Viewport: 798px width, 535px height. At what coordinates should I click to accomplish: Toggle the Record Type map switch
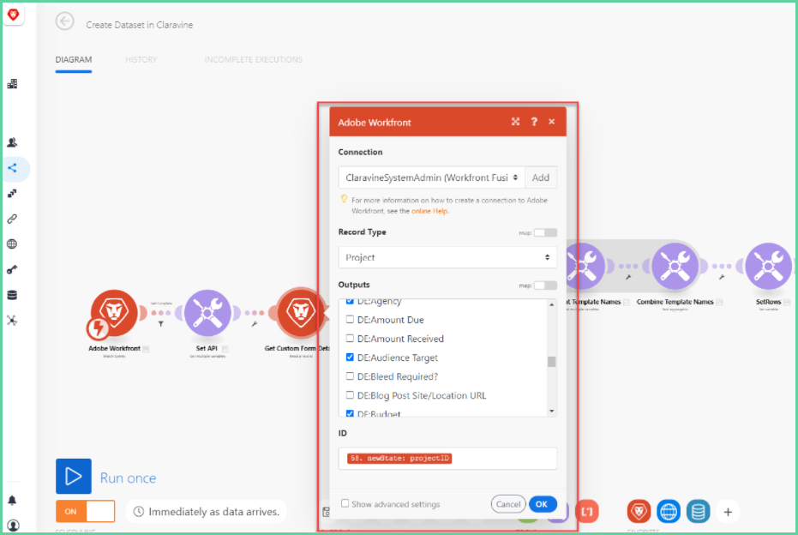(x=545, y=232)
